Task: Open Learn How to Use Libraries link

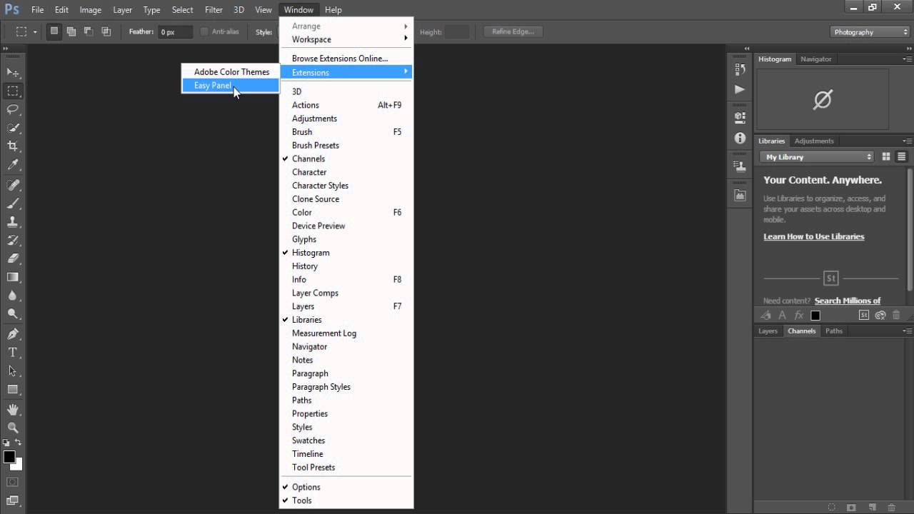Action: coord(814,236)
